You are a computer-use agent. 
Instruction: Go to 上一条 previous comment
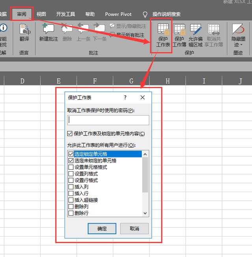83,32
